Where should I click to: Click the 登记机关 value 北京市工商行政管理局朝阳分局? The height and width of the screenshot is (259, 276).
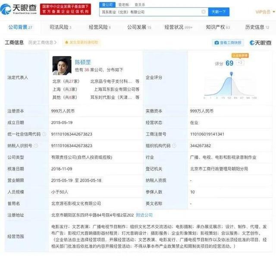coord(219,169)
